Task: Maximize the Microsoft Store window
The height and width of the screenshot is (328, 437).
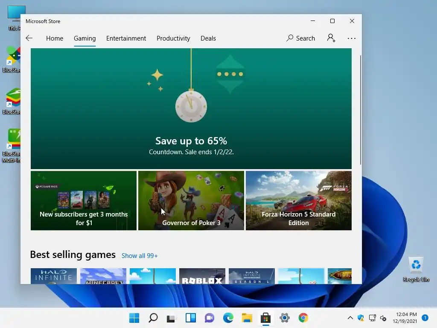Action: pos(332,21)
